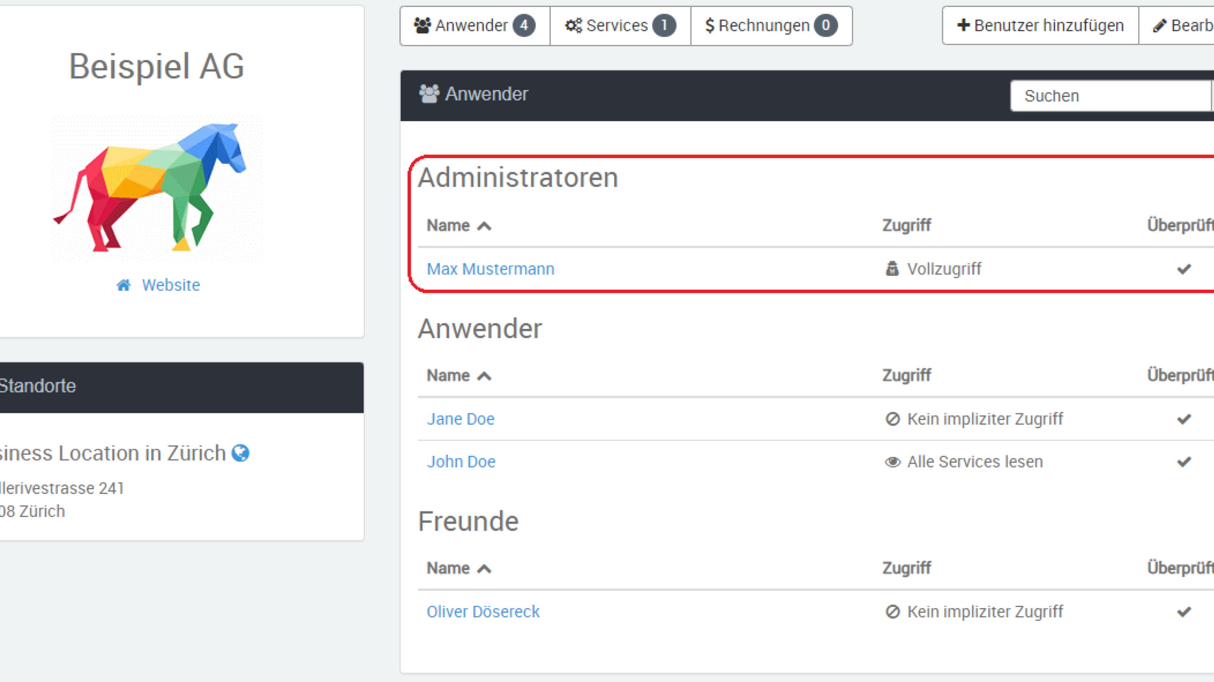Click the verified checkmark for John Doe

coord(1184,462)
